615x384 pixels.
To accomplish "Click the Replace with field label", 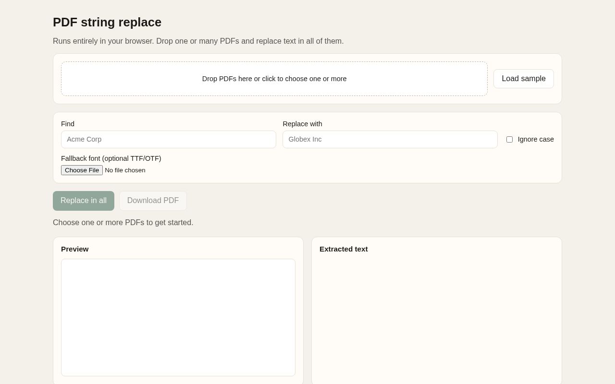I will [x=302, y=124].
